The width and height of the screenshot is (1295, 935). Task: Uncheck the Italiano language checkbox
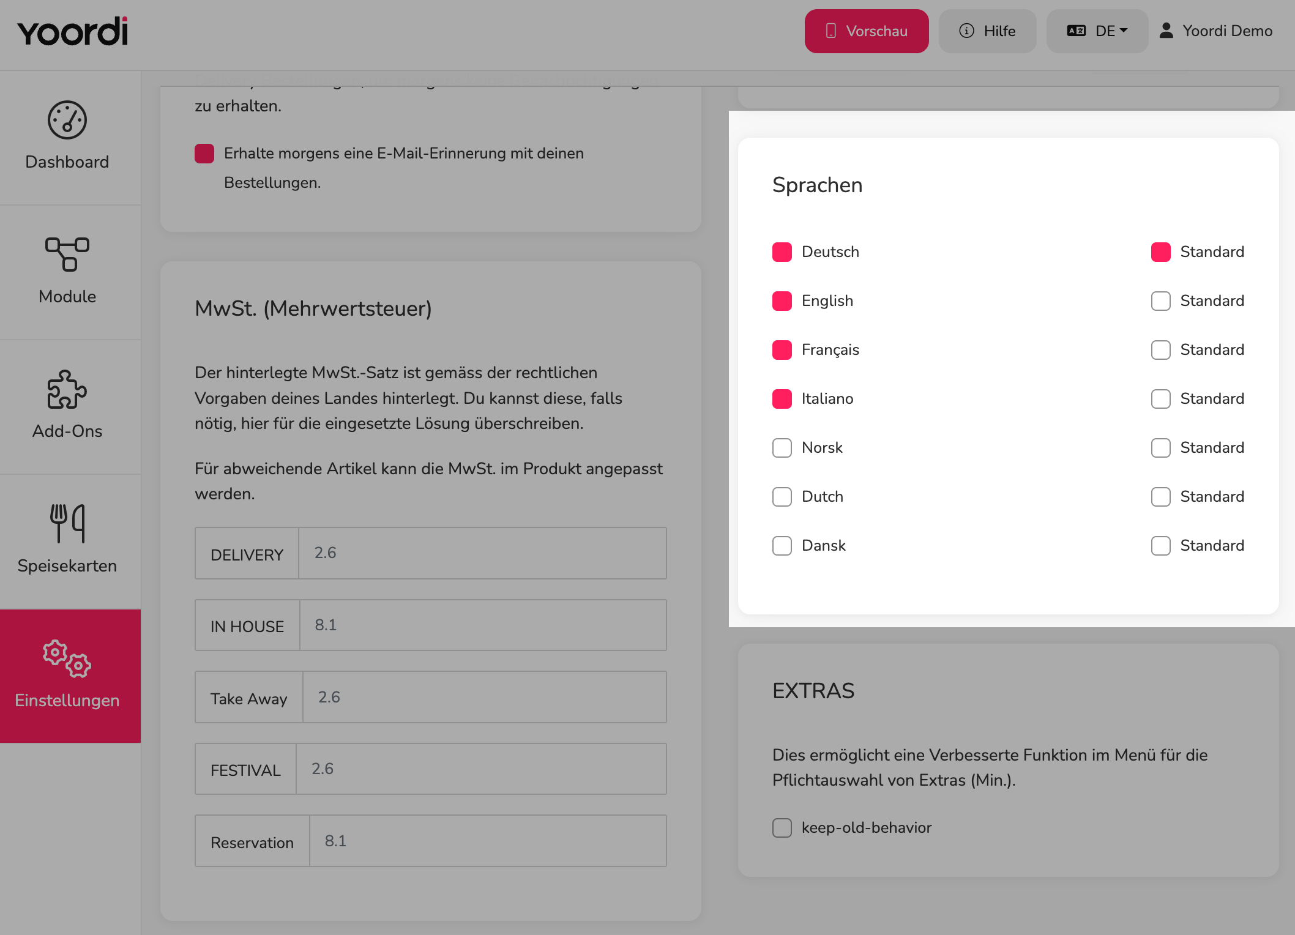coord(782,399)
